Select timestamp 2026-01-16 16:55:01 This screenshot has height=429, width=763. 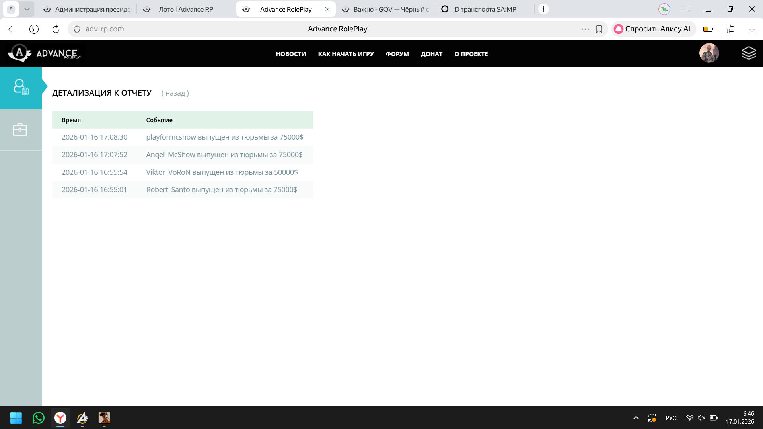94,190
